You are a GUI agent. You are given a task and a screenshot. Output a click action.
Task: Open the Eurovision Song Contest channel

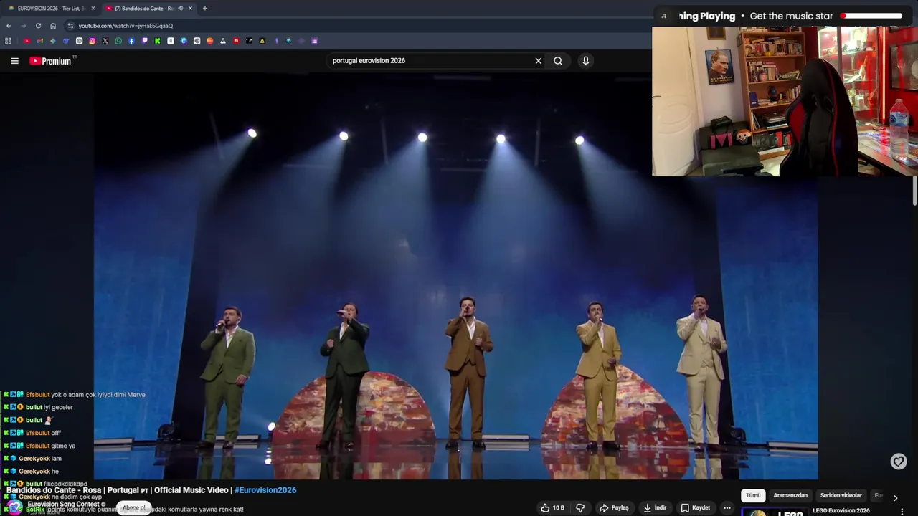(63, 505)
